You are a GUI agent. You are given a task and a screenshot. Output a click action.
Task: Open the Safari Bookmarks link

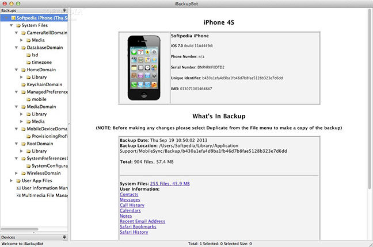pyautogui.click(x=138, y=226)
